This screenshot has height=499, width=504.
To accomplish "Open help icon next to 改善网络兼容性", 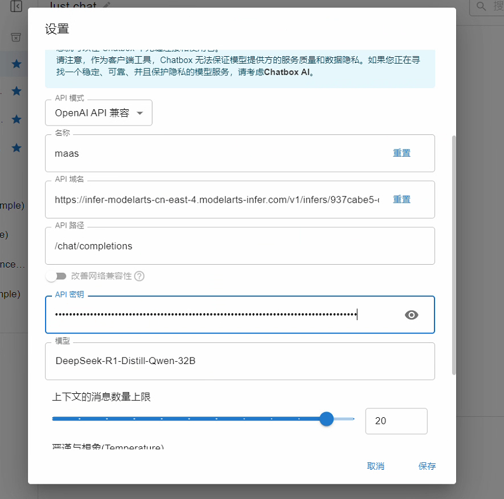I will click(x=139, y=276).
